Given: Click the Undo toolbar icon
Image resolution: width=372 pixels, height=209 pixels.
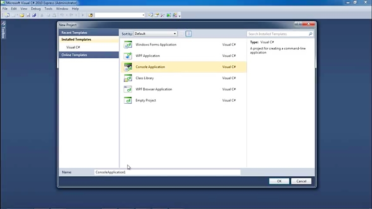Looking at the screenshot, I should click(x=62, y=15).
